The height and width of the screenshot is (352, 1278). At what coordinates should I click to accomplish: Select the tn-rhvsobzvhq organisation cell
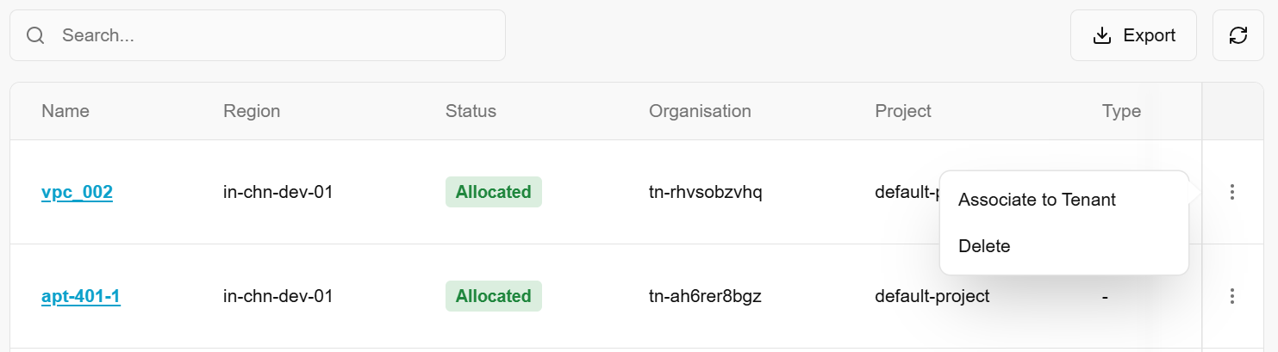click(x=706, y=192)
